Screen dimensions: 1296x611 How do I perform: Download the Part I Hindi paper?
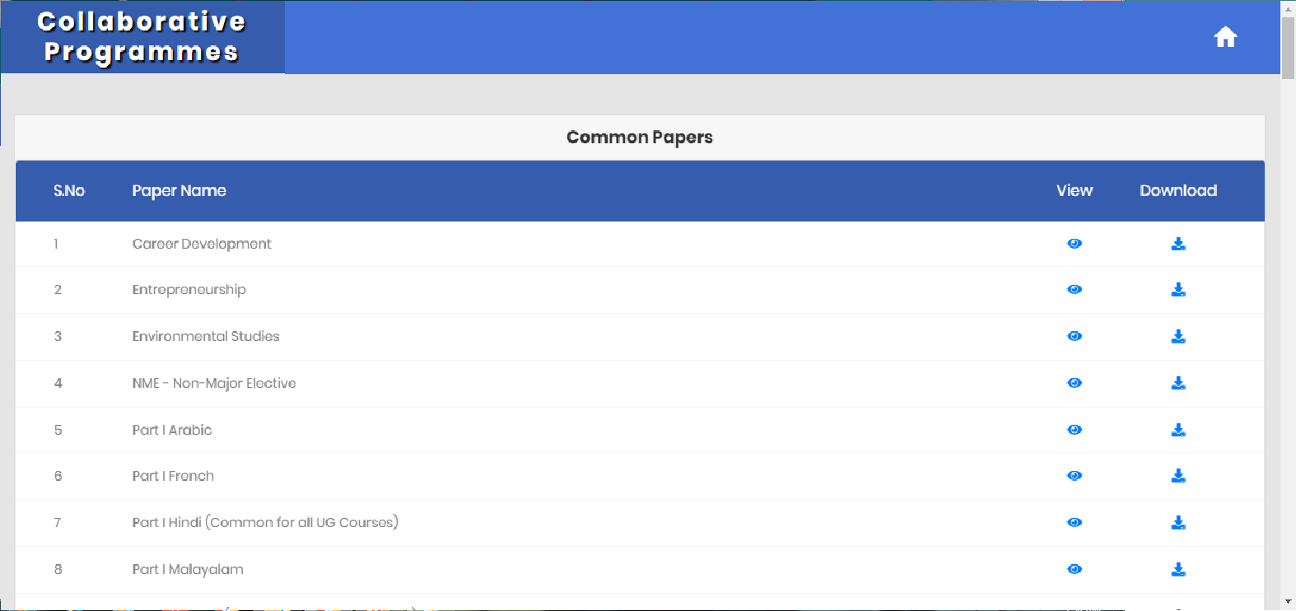click(x=1178, y=523)
